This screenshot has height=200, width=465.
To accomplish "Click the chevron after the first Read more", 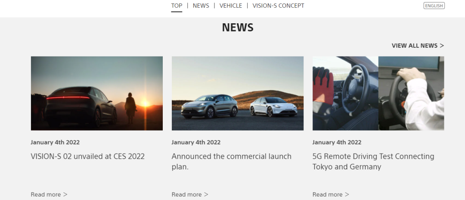I will [x=65, y=194].
